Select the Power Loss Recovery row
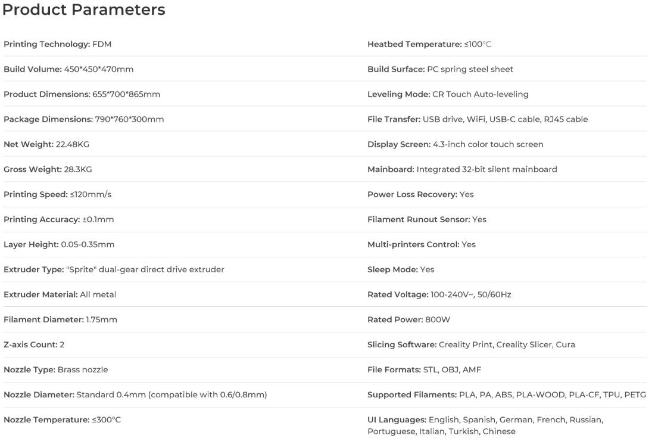The image size is (658, 442). coord(420,194)
